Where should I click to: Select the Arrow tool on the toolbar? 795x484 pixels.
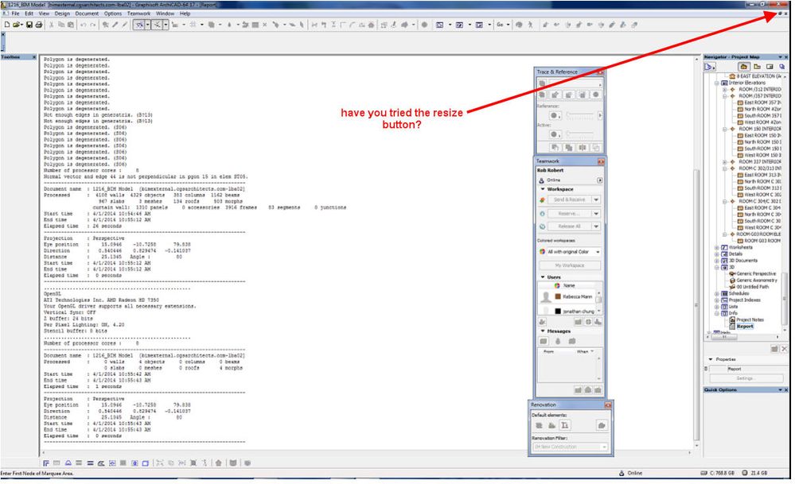pos(139,24)
